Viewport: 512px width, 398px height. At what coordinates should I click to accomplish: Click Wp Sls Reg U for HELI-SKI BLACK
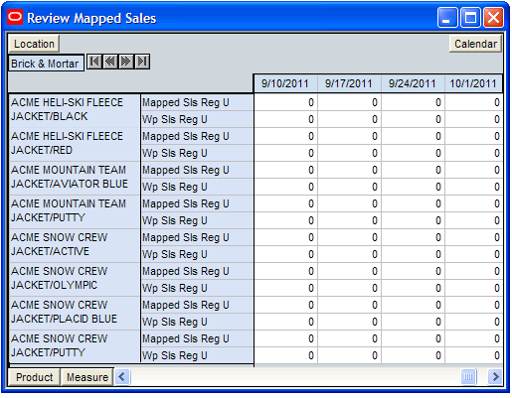click(x=197, y=119)
